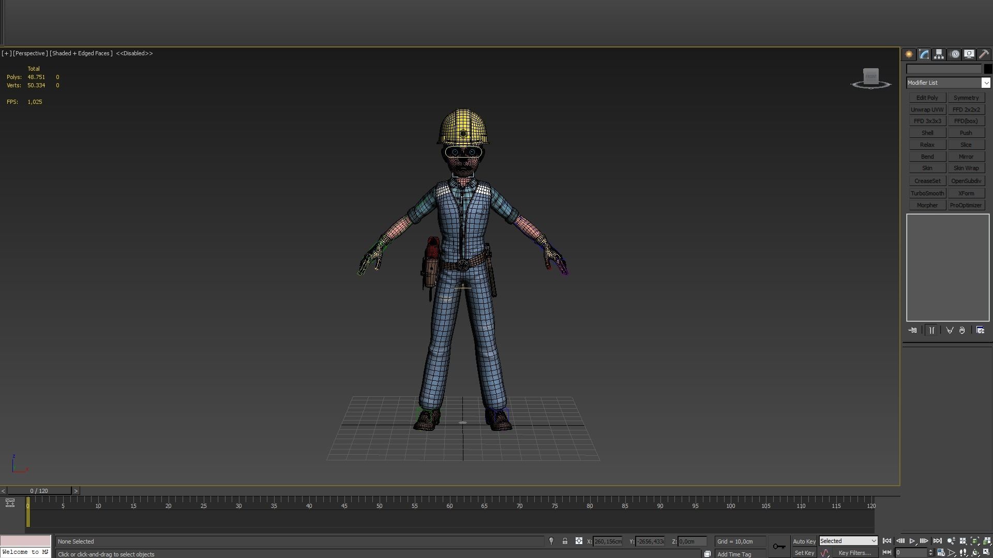Click Remove Modifier from stack icon

point(962,330)
